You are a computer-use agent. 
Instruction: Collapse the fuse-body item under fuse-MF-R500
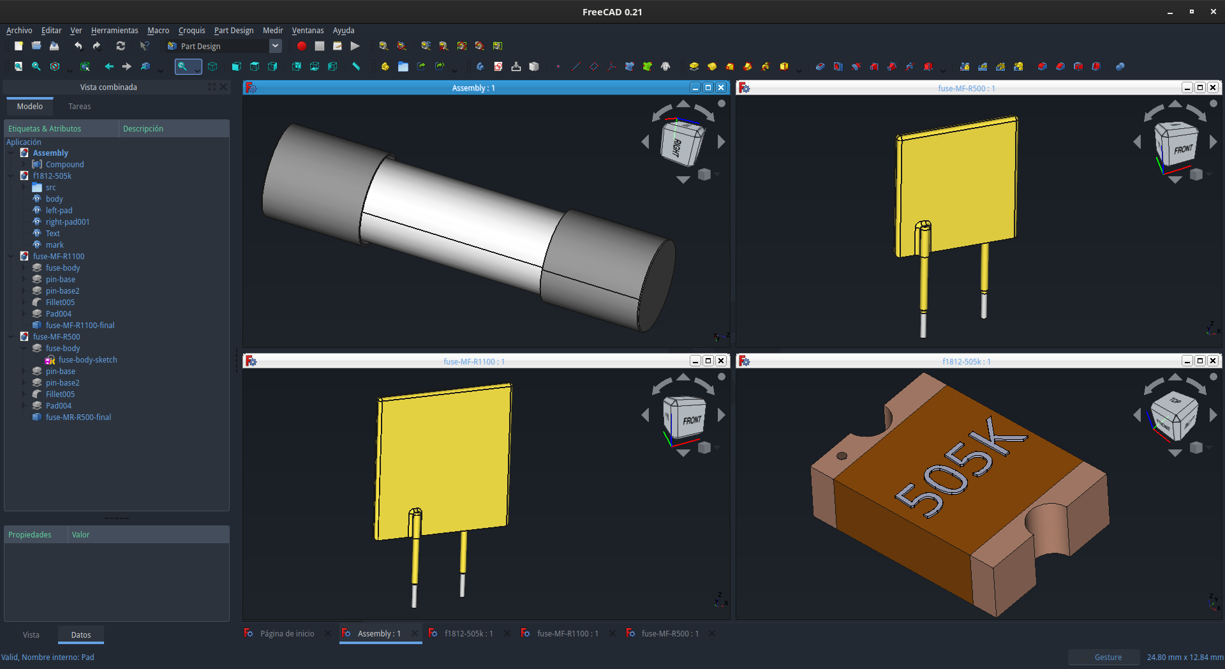(24, 349)
